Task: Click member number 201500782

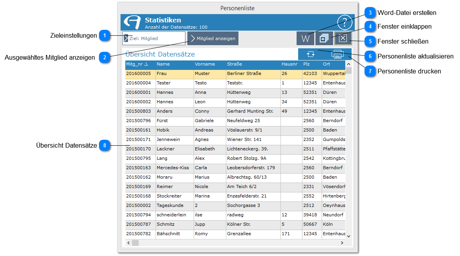Action: [140, 234]
